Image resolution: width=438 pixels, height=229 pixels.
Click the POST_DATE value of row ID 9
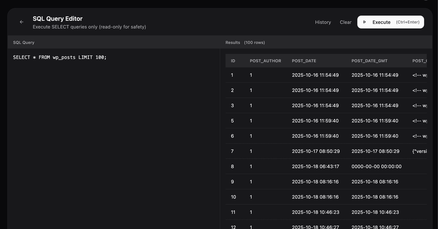point(315,182)
